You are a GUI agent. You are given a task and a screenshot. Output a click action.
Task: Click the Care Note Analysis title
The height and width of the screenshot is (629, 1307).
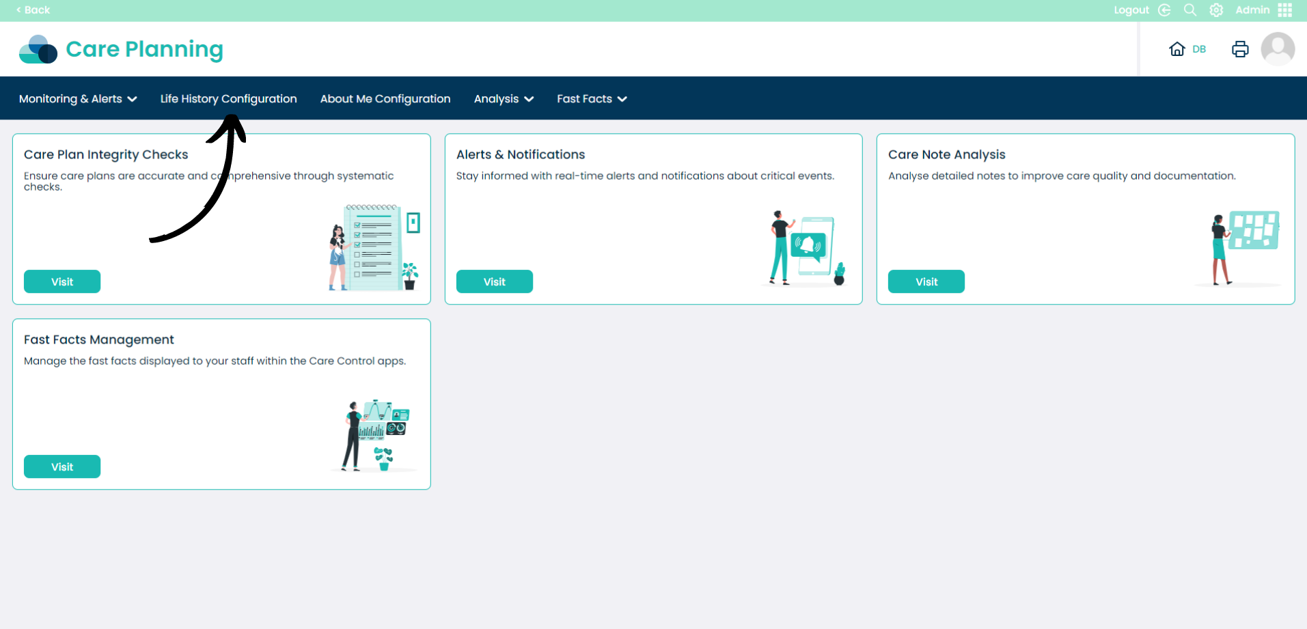(x=947, y=155)
